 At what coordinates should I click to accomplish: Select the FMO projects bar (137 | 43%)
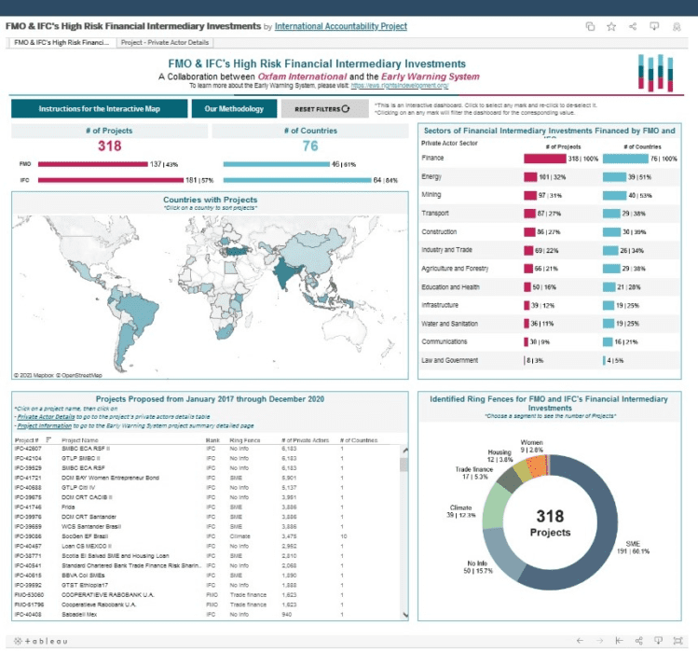coord(93,164)
